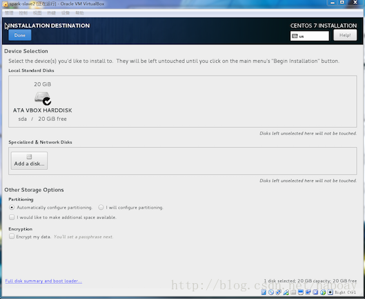365x299 pixels.
Task: Click the us keyboard layout field
Action: coord(310,36)
